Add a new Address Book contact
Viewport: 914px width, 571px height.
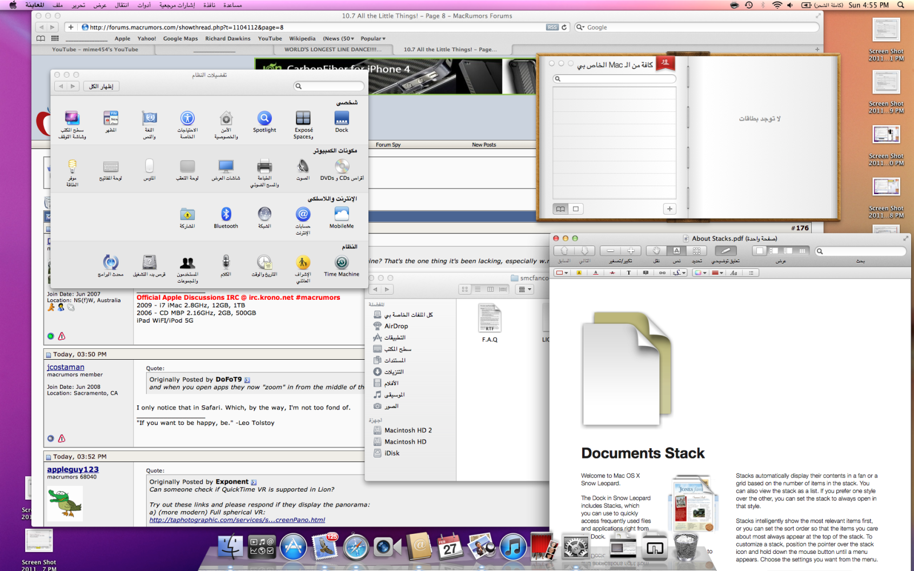coord(670,209)
